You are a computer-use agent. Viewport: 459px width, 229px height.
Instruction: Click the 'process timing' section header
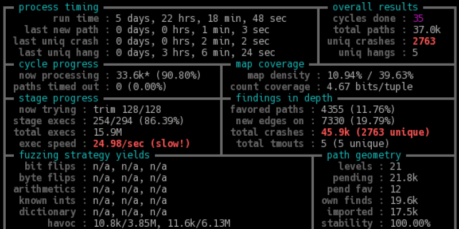(58, 7)
